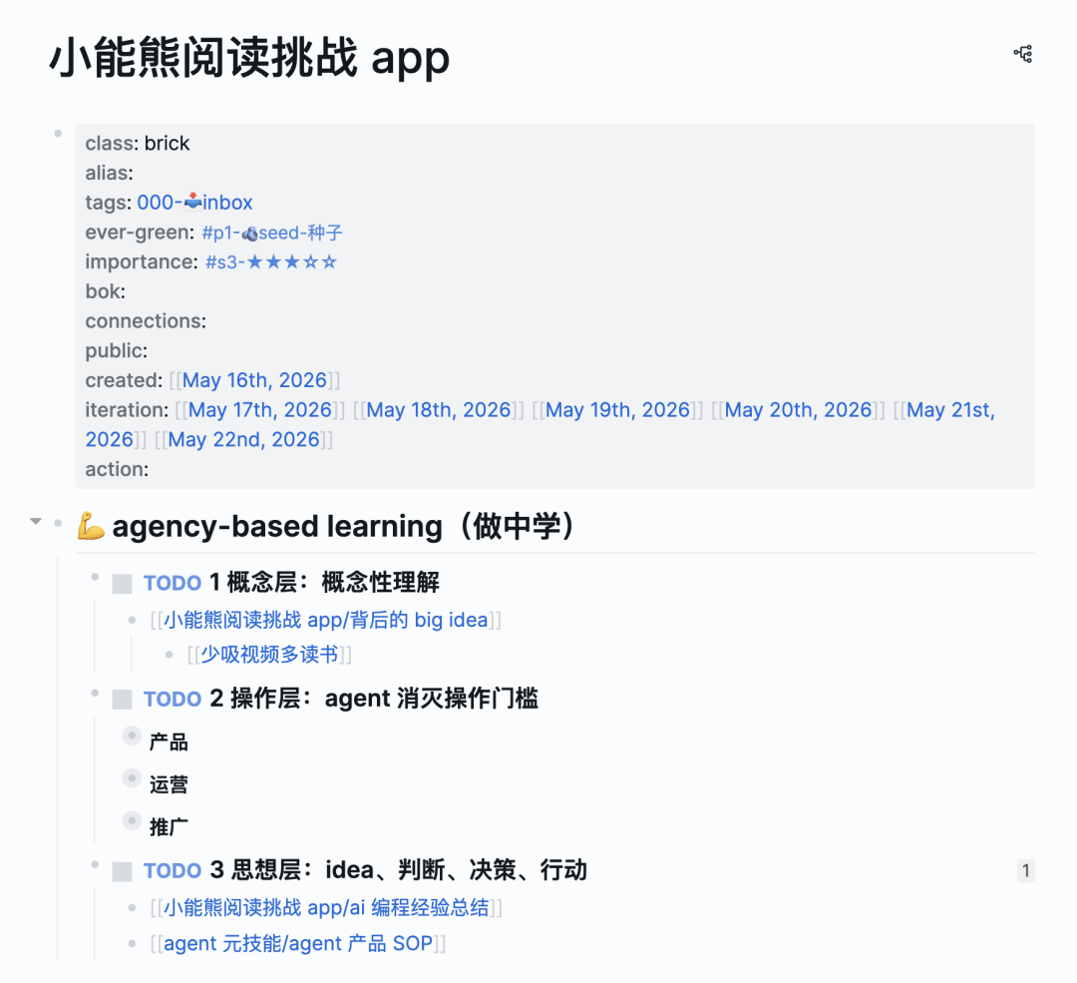Image resolution: width=1077 pixels, height=983 pixels.
Task: Click the 1 概念层：概念性理解 text
Action: tap(324, 582)
